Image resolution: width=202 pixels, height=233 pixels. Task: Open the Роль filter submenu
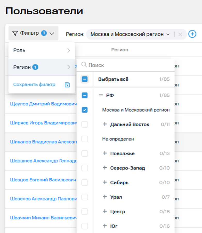pyautogui.click(x=41, y=50)
